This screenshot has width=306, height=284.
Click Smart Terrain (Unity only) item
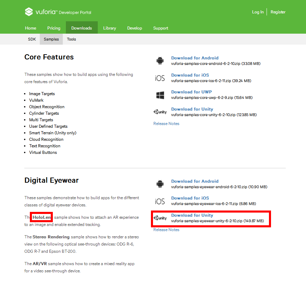tap(53, 133)
